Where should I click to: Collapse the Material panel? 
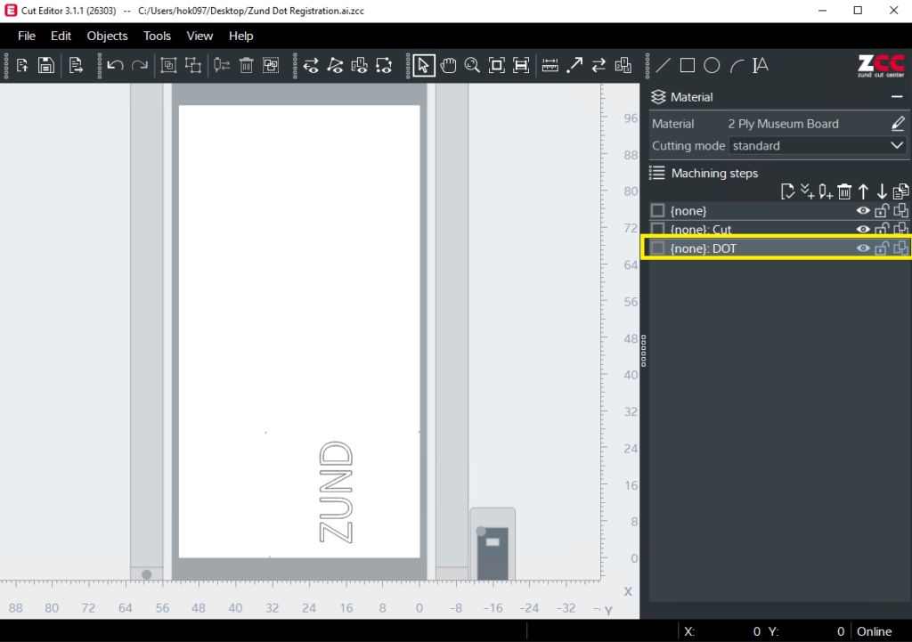click(896, 97)
